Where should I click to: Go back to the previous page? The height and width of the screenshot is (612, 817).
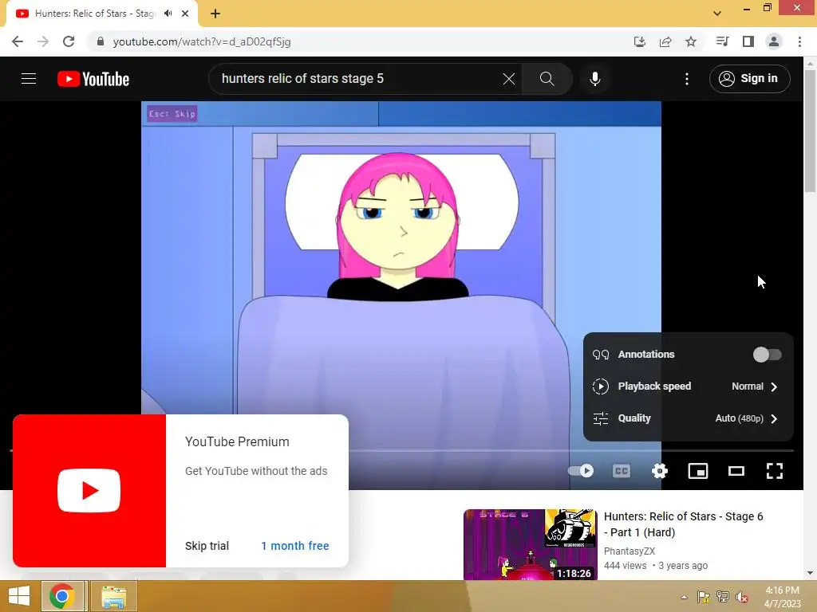pyautogui.click(x=18, y=41)
